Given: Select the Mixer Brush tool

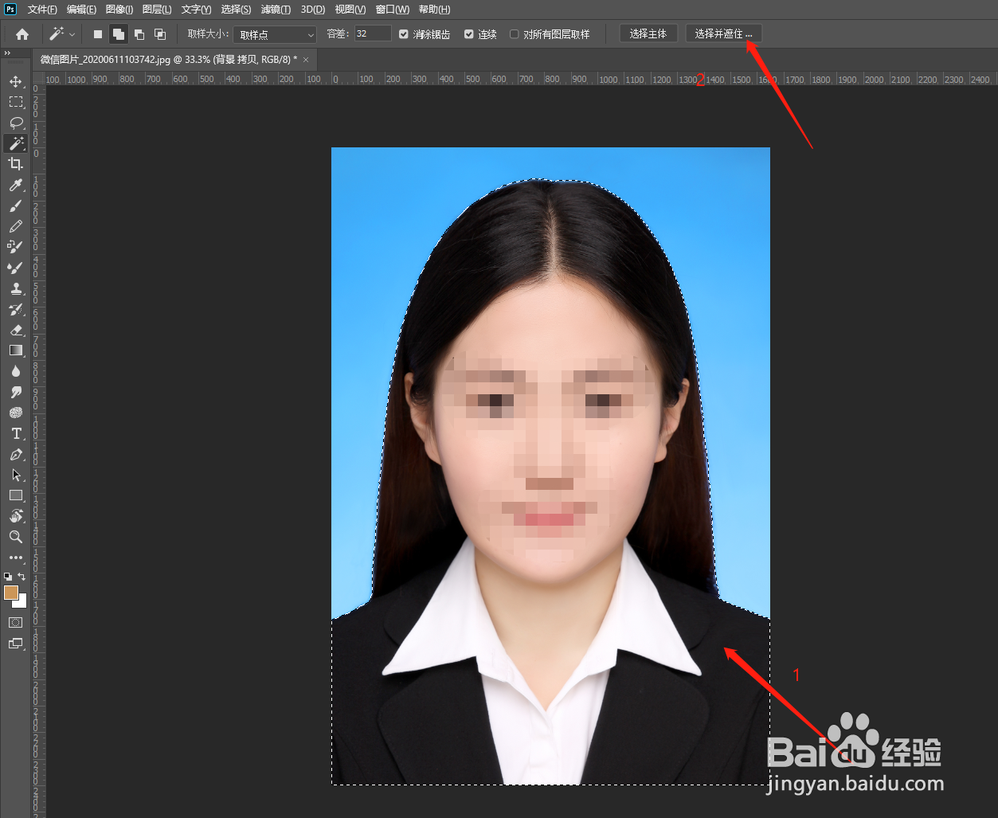Looking at the screenshot, I should 16,268.
